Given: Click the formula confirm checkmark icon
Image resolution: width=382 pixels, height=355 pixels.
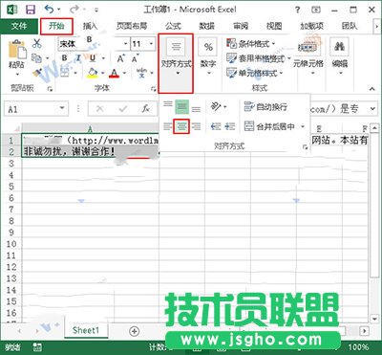Looking at the screenshot, I should pyautogui.click(x=122, y=109).
